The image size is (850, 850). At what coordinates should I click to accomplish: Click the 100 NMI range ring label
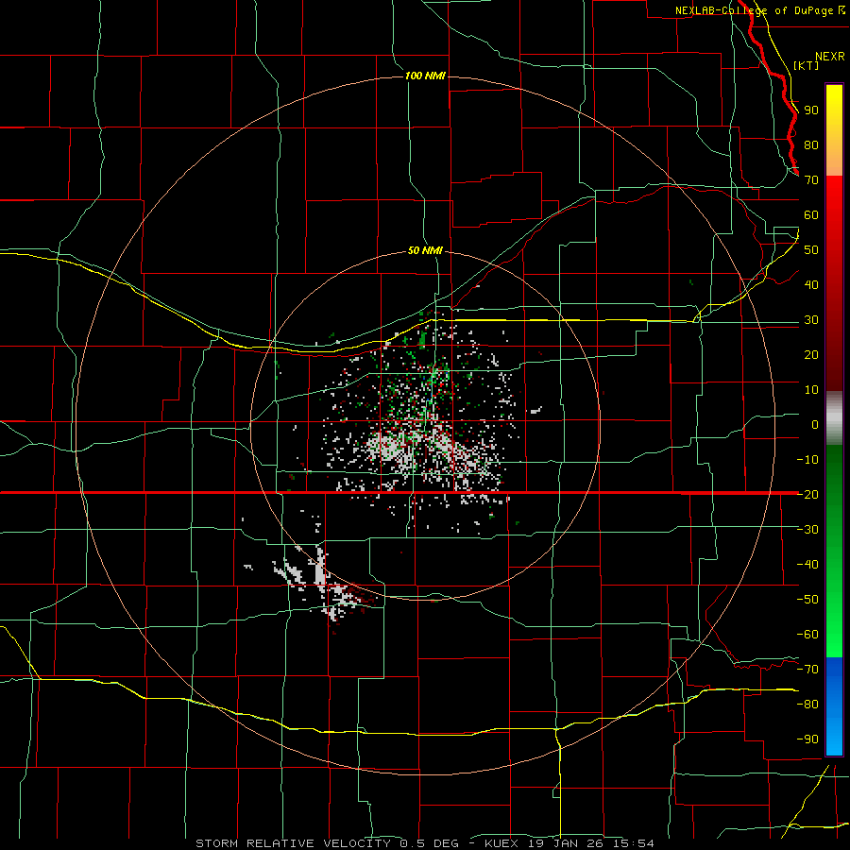(x=425, y=76)
